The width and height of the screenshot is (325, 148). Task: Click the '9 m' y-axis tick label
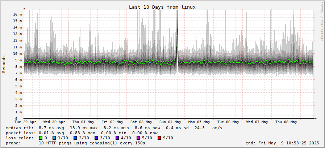click(x=18, y=60)
